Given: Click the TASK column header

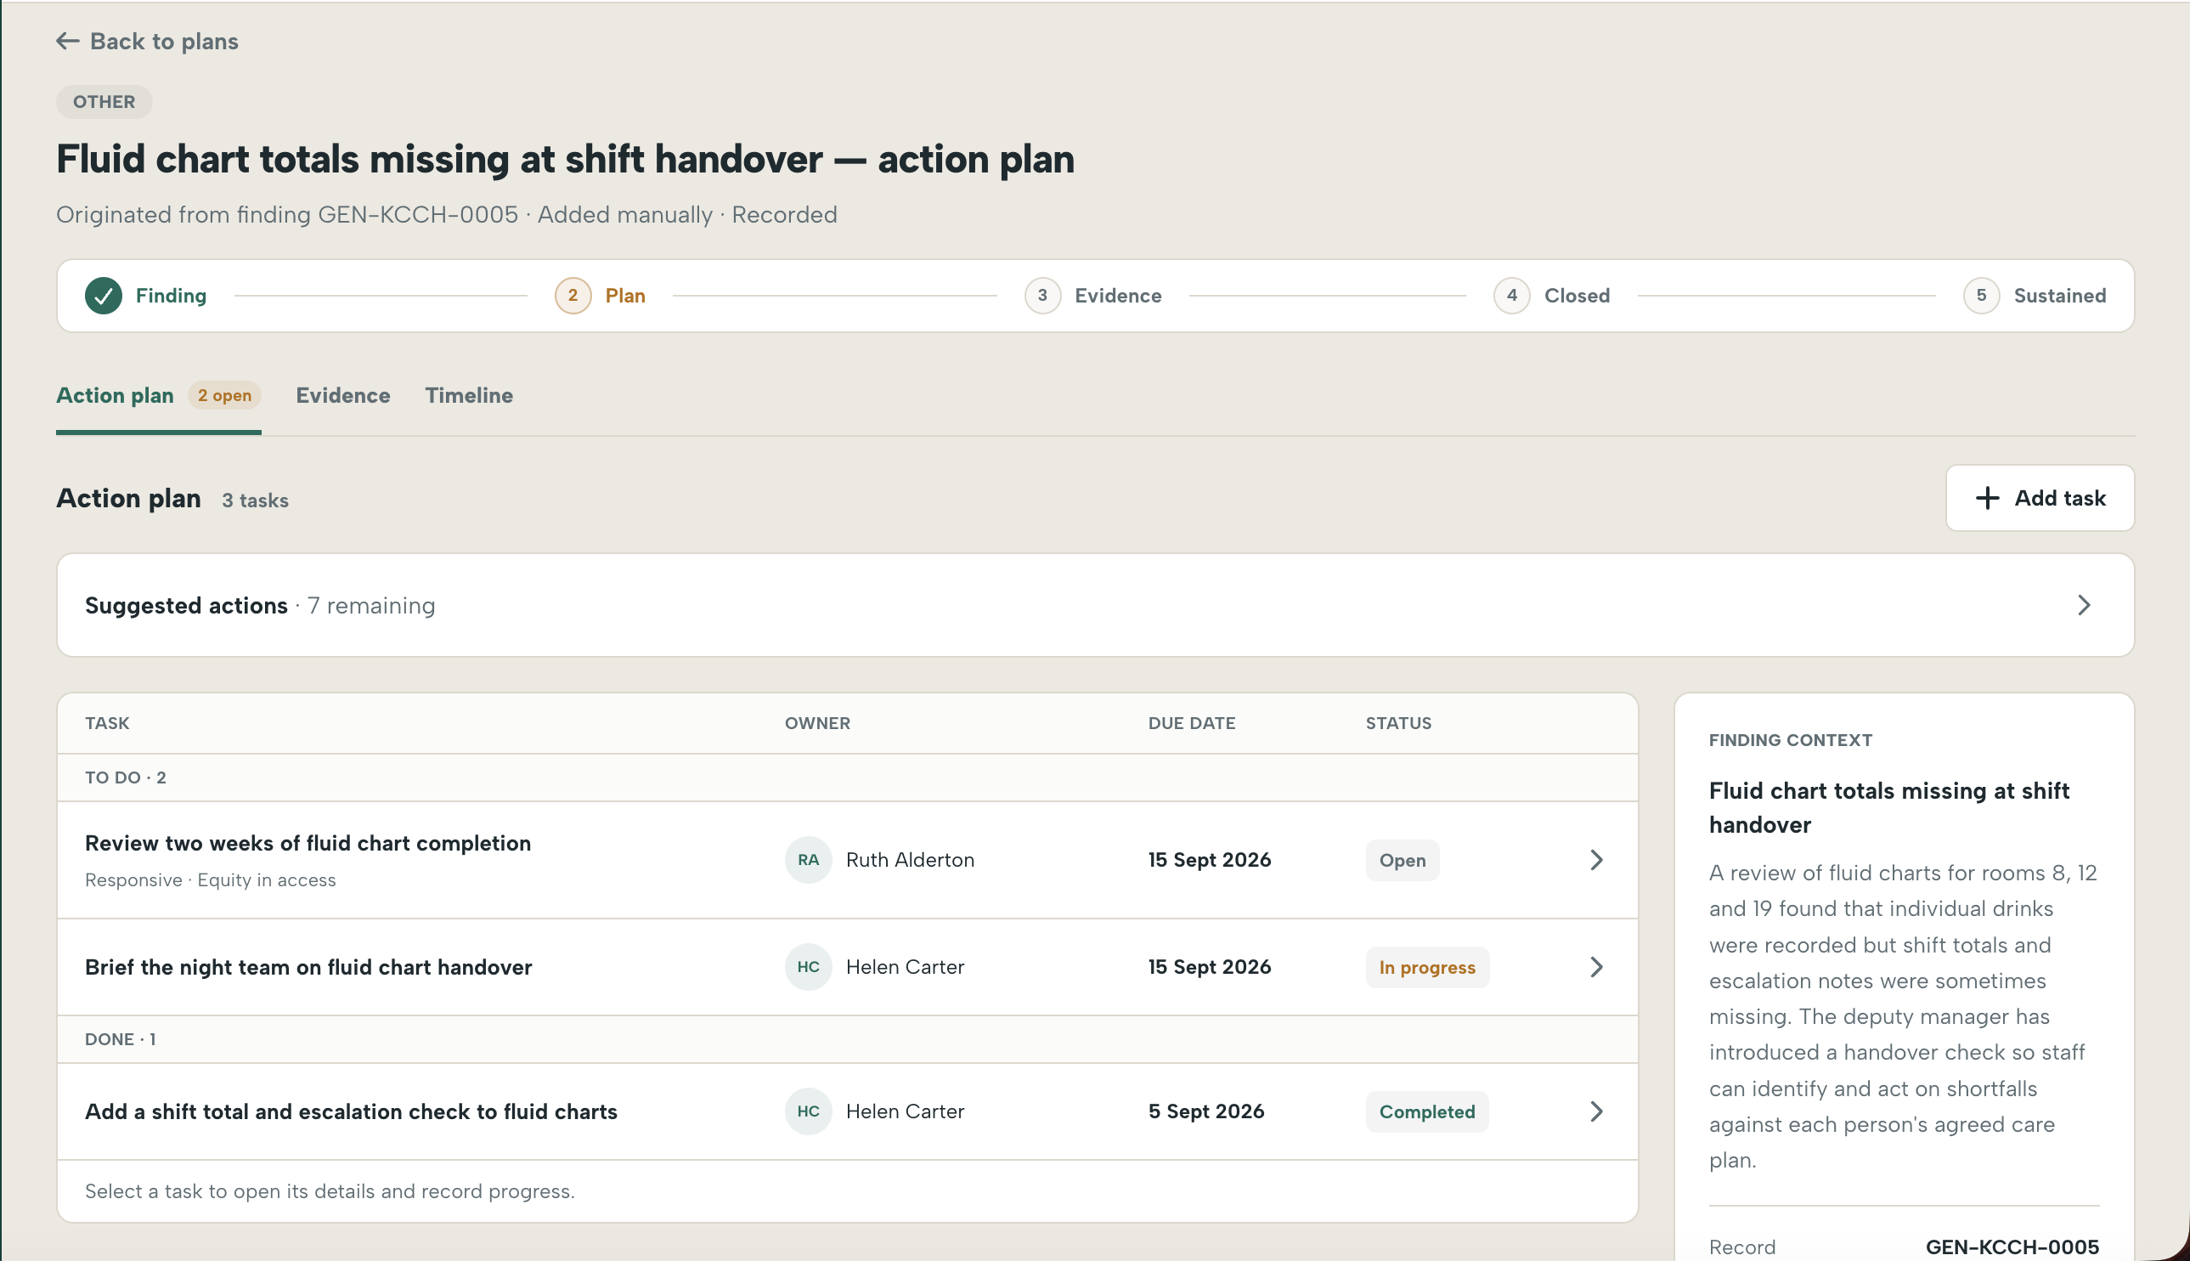Looking at the screenshot, I should [107, 723].
